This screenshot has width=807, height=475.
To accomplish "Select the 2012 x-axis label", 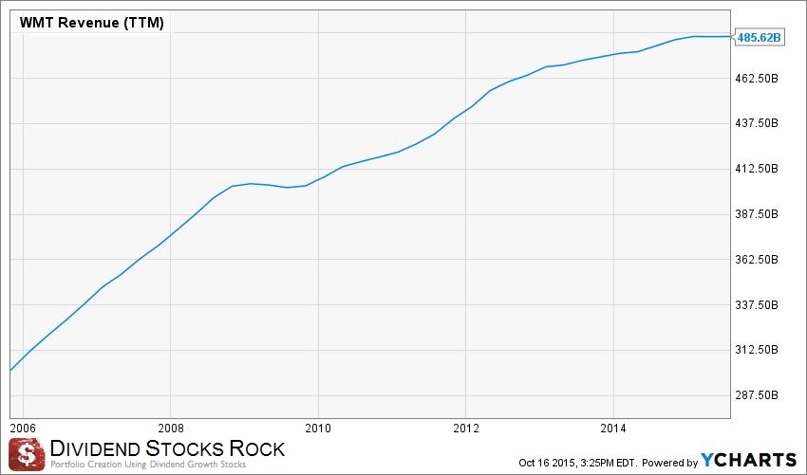I will (x=465, y=427).
